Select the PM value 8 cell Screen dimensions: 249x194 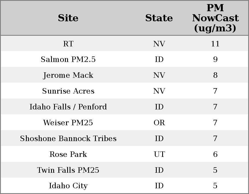coord(215,75)
